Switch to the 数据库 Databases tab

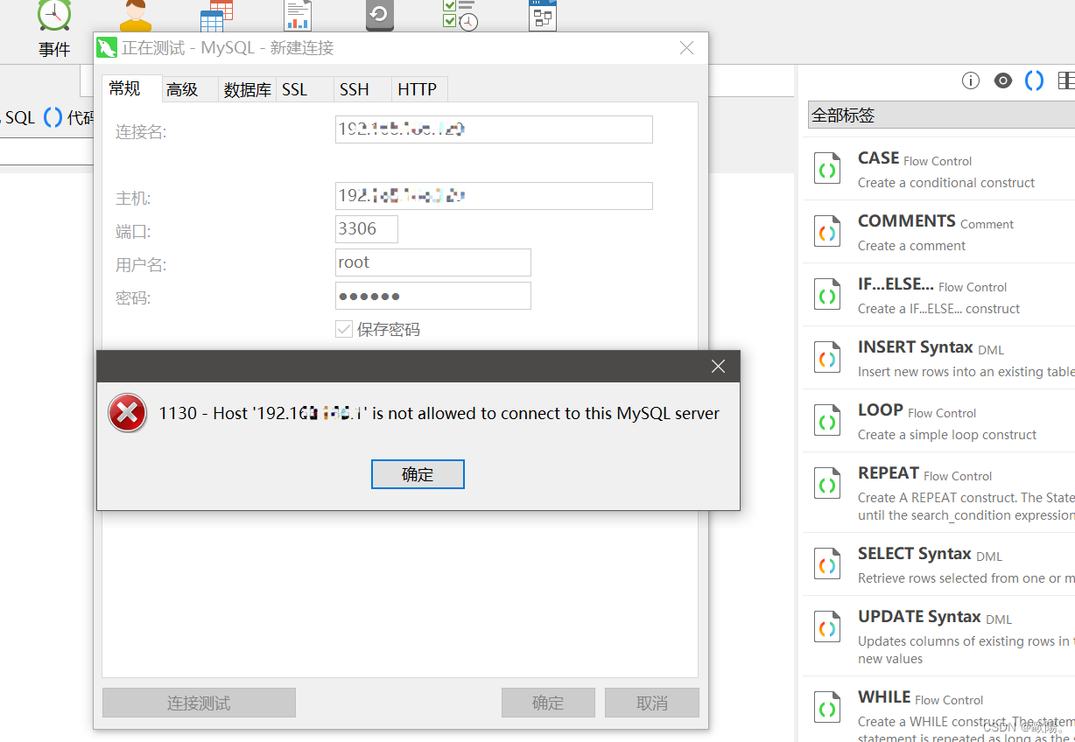(x=248, y=89)
